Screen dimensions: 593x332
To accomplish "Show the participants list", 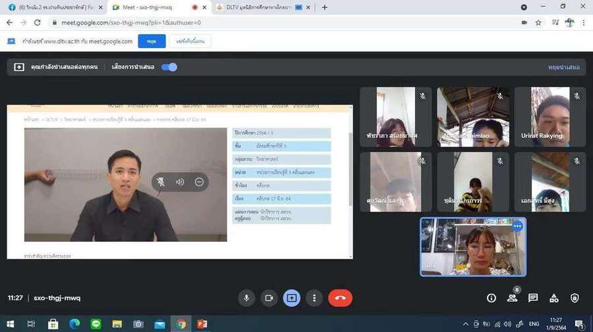I will tap(512, 298).
